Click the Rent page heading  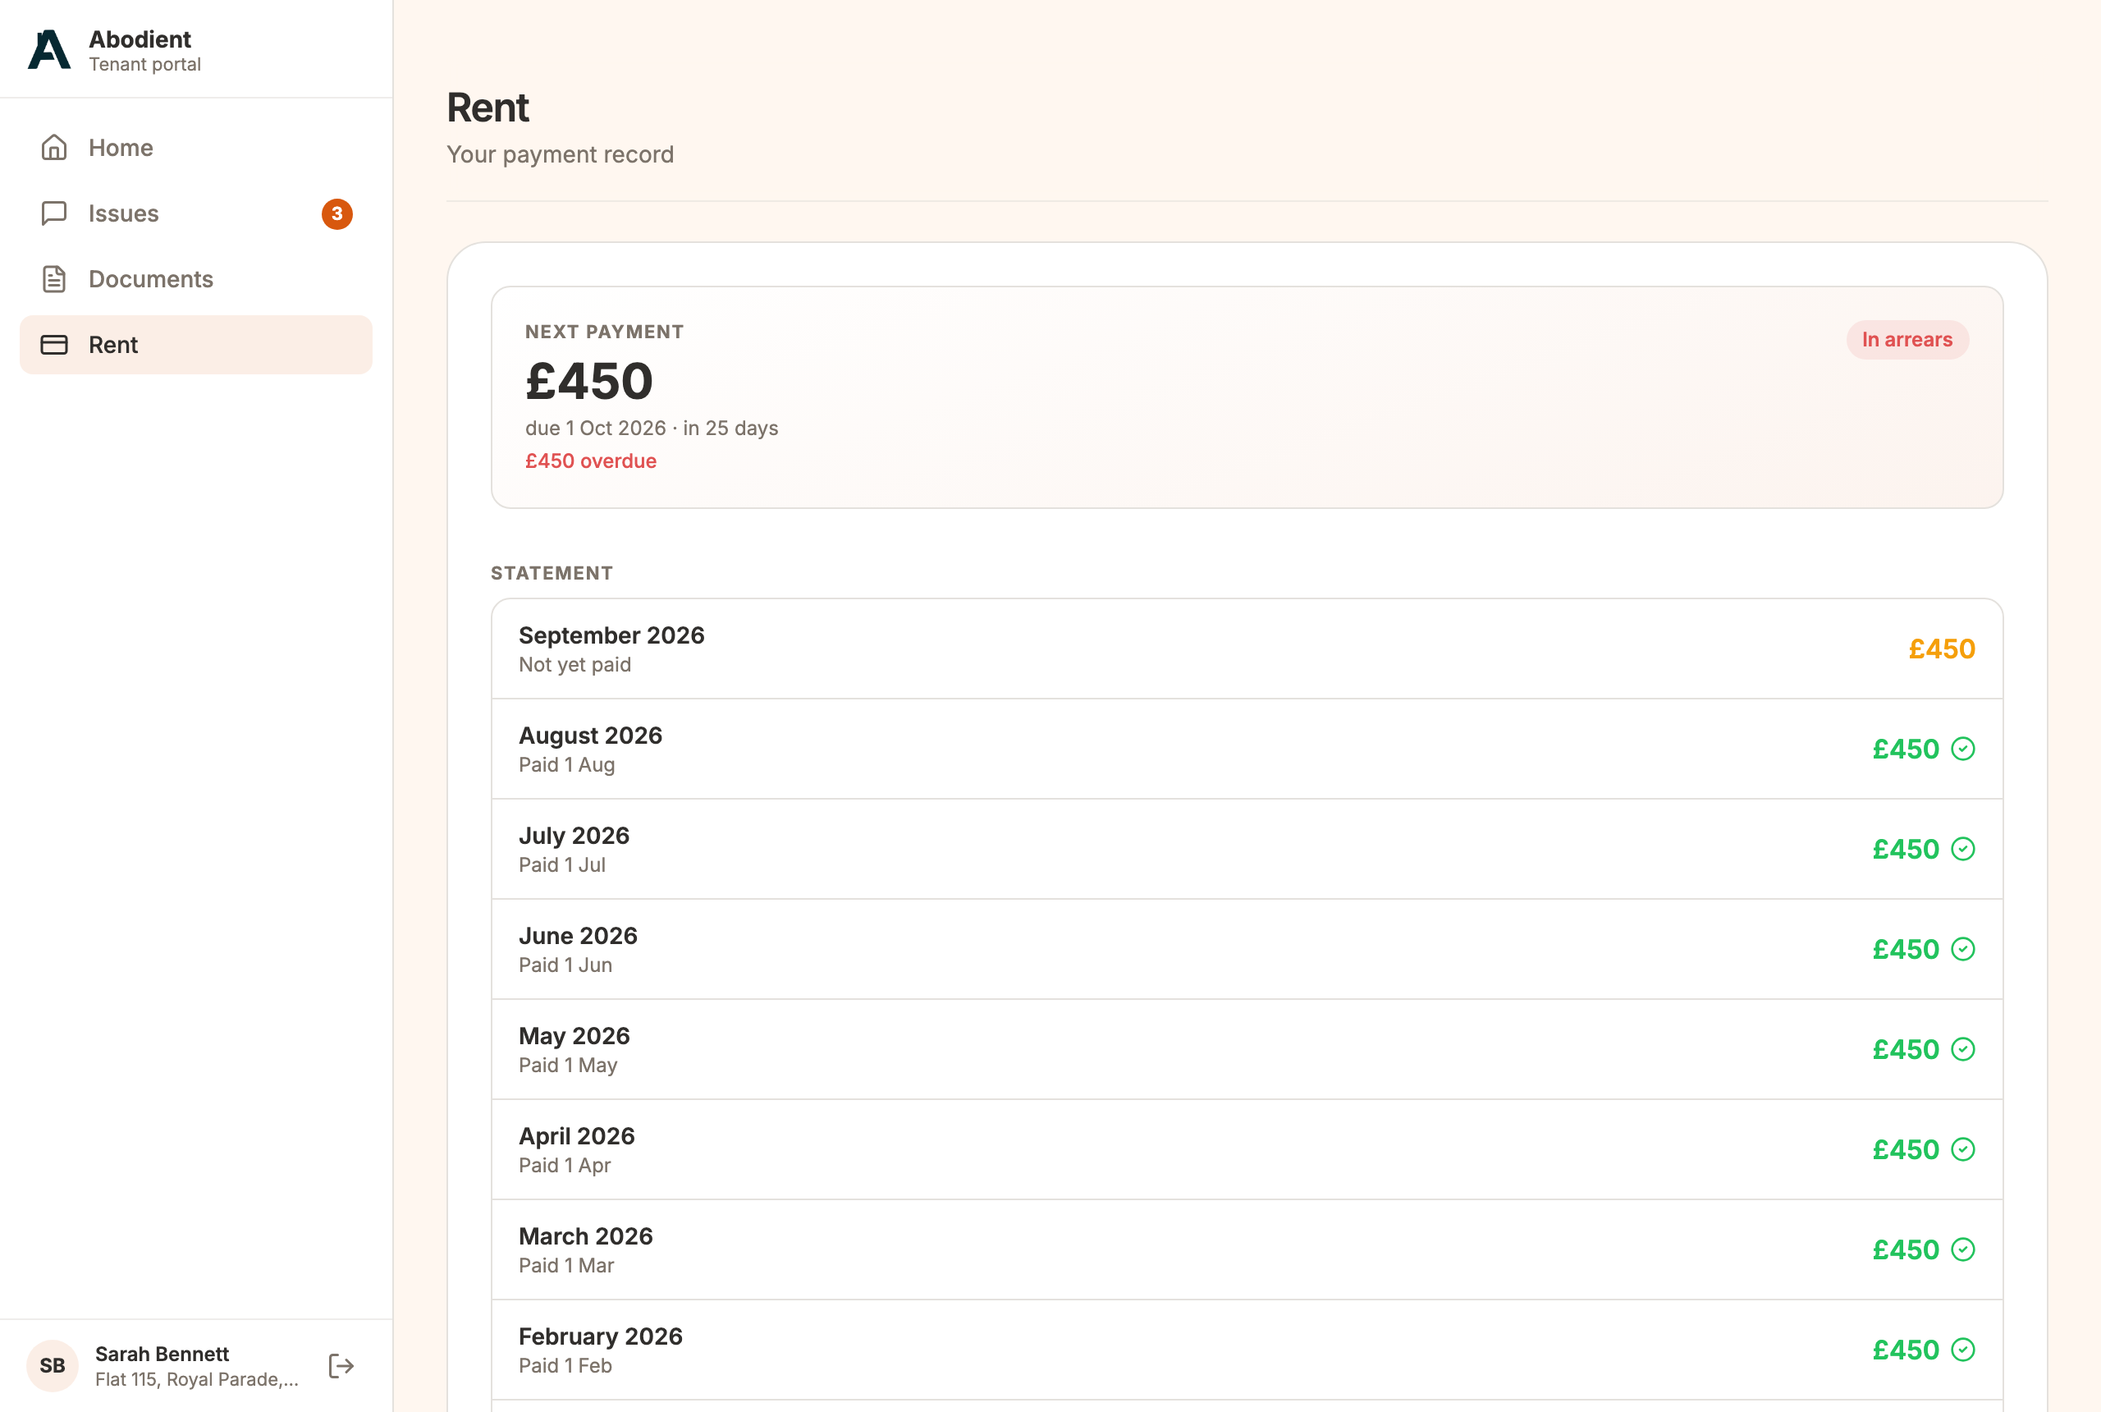point(487,108)
